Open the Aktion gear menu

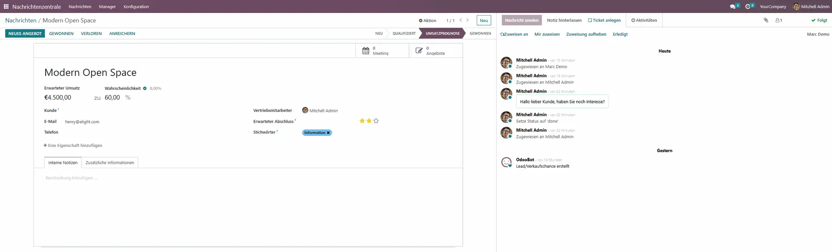click(427, 20)
